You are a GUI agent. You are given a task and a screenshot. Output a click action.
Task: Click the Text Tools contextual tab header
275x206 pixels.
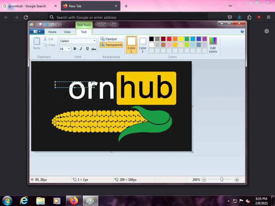[84, 25]
